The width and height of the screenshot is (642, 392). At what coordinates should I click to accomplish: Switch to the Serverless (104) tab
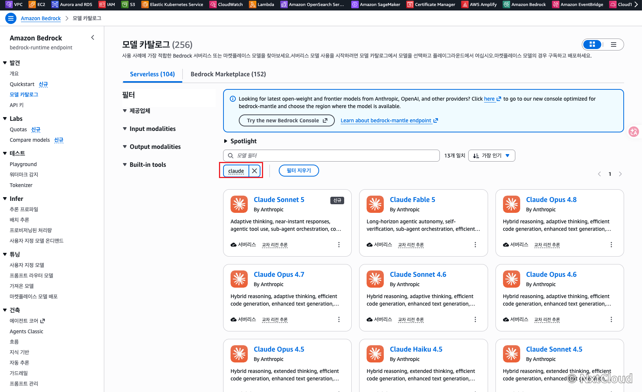point(152,74)
